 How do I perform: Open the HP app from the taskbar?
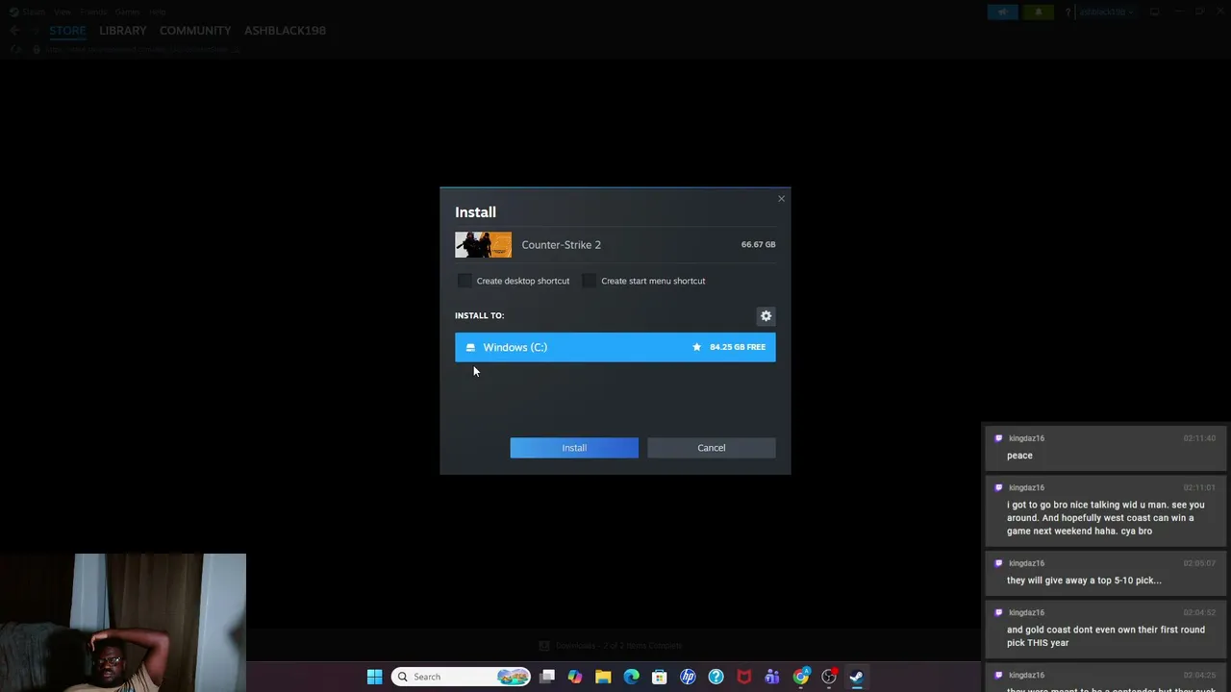point(688,677)
